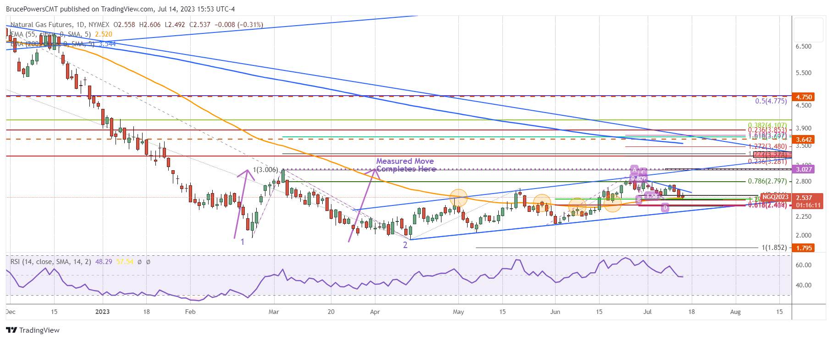Screen dimensions: 832x340
Task: Click the open price O2.558
Action: [124, 25]
